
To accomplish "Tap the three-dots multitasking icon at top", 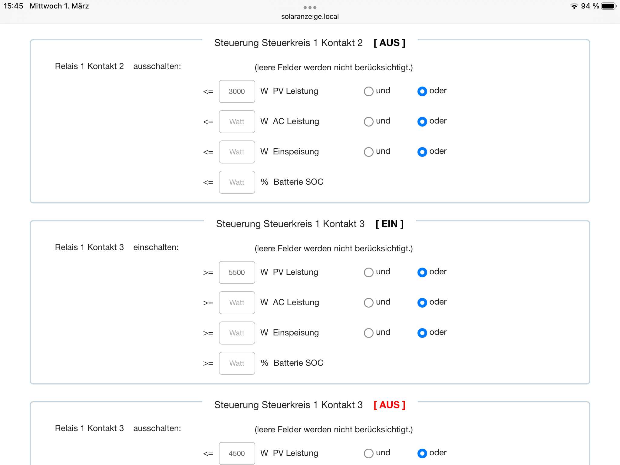I will click(310, 7).
